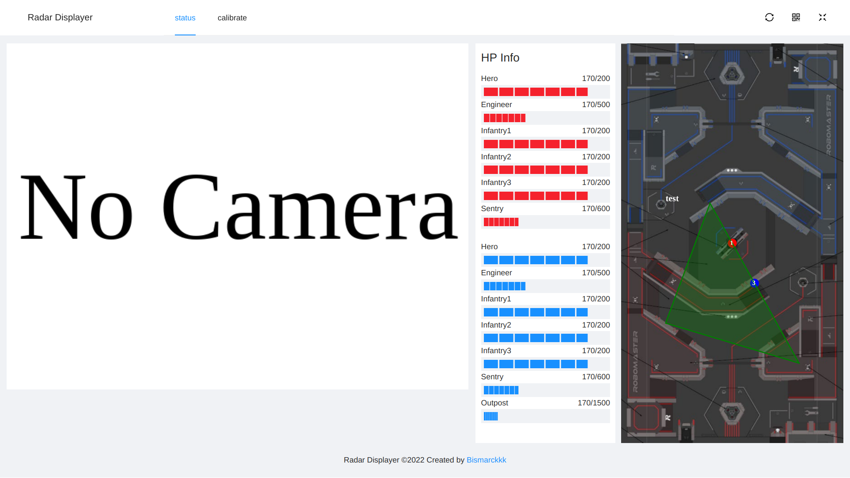
Task: Click blue Hero HP progress bar
Action: (545, 260)
